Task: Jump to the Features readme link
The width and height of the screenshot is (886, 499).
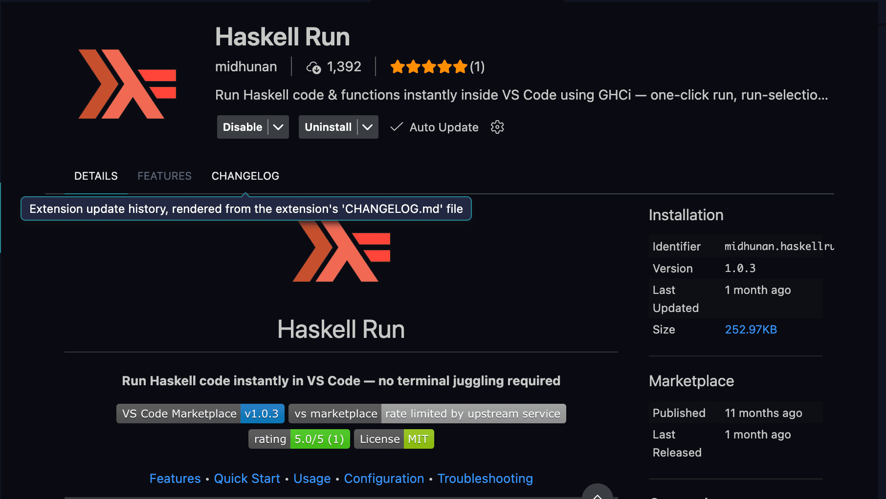Action: click(175, 478)
